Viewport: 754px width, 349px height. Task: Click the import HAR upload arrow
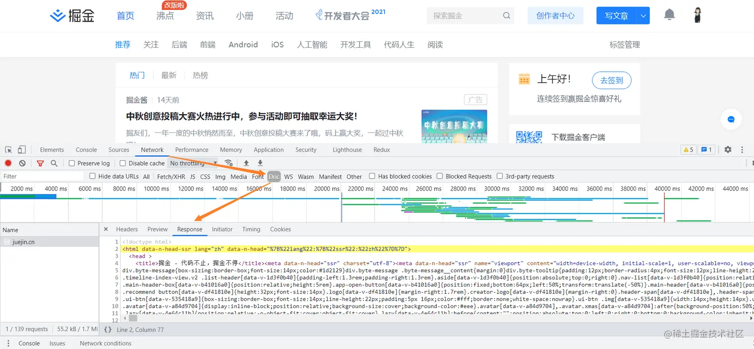tap(246, 163)
